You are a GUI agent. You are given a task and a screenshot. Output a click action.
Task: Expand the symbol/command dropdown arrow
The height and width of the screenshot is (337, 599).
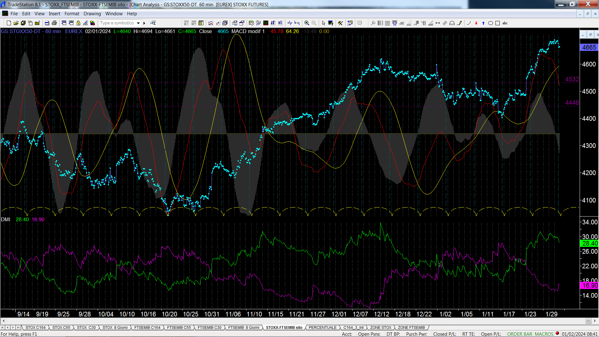coord(138,23)
